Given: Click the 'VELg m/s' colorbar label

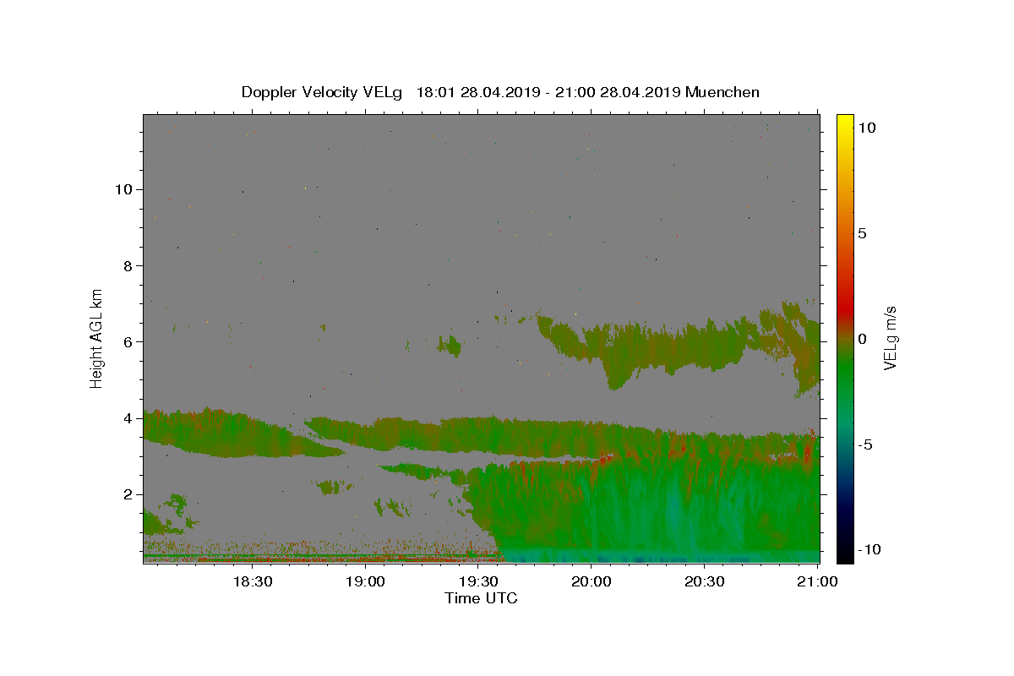Looking at the screenshot, I should pos(890,338).
